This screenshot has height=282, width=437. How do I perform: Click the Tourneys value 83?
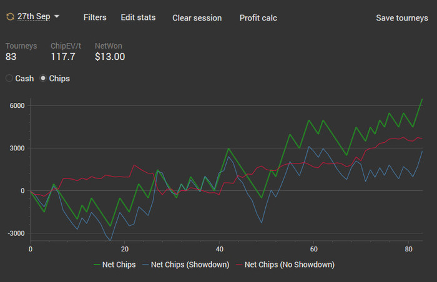pos(11,57)
